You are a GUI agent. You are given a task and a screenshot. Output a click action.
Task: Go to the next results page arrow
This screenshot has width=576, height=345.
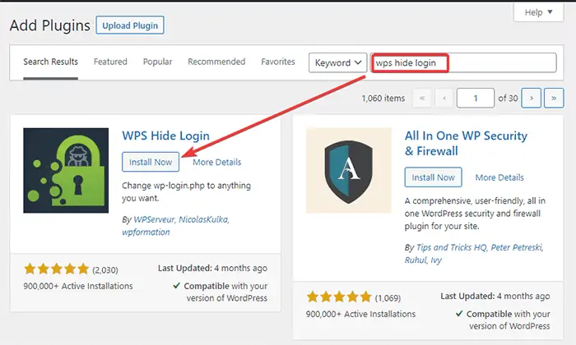(x=531, y=98)
